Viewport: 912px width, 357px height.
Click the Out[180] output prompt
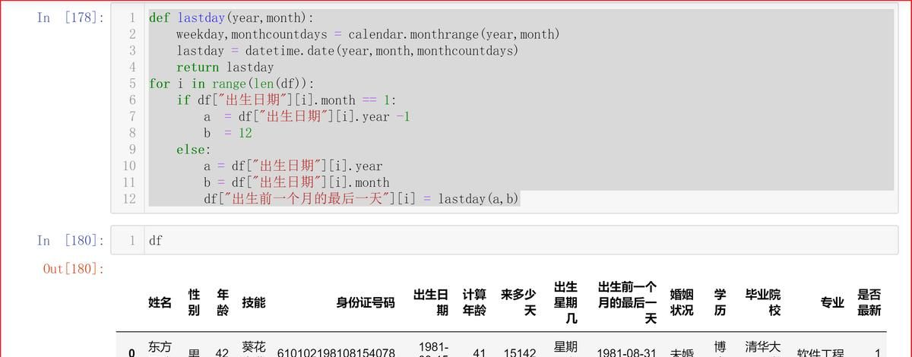(74, 268)
